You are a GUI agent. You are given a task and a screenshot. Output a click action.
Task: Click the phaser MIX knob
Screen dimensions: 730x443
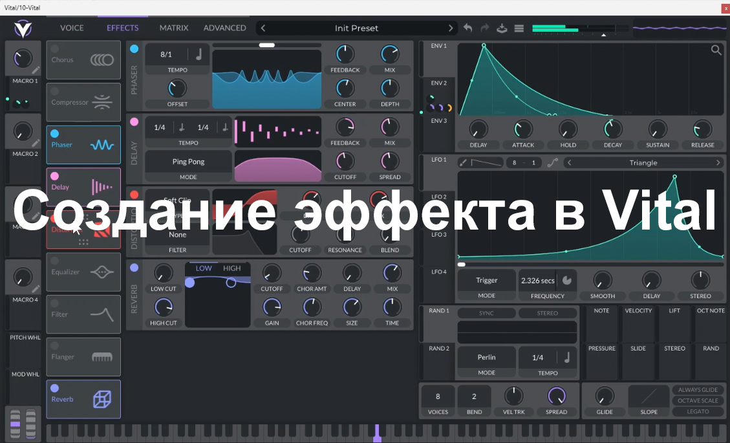[x=390, y=54]
